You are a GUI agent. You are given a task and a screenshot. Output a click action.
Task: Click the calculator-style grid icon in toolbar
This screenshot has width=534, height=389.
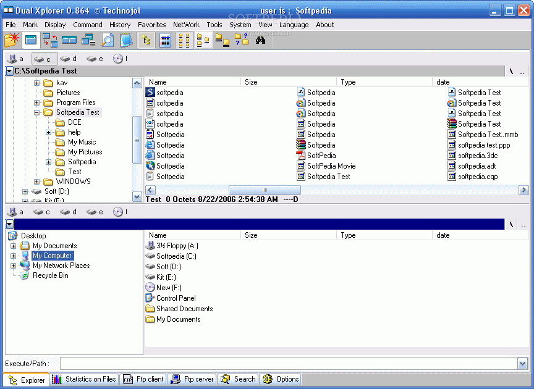tap(165, 41)
